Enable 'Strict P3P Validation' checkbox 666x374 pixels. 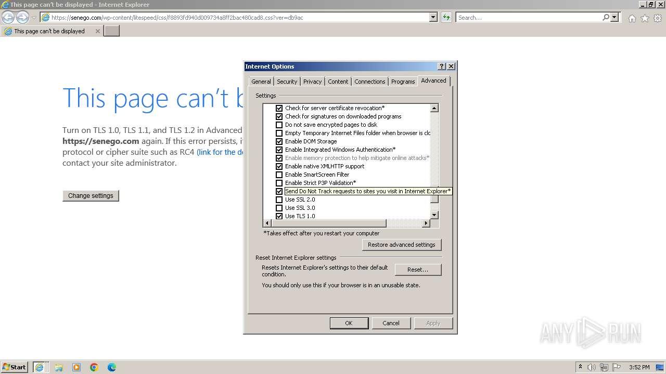tap(279, 183)
